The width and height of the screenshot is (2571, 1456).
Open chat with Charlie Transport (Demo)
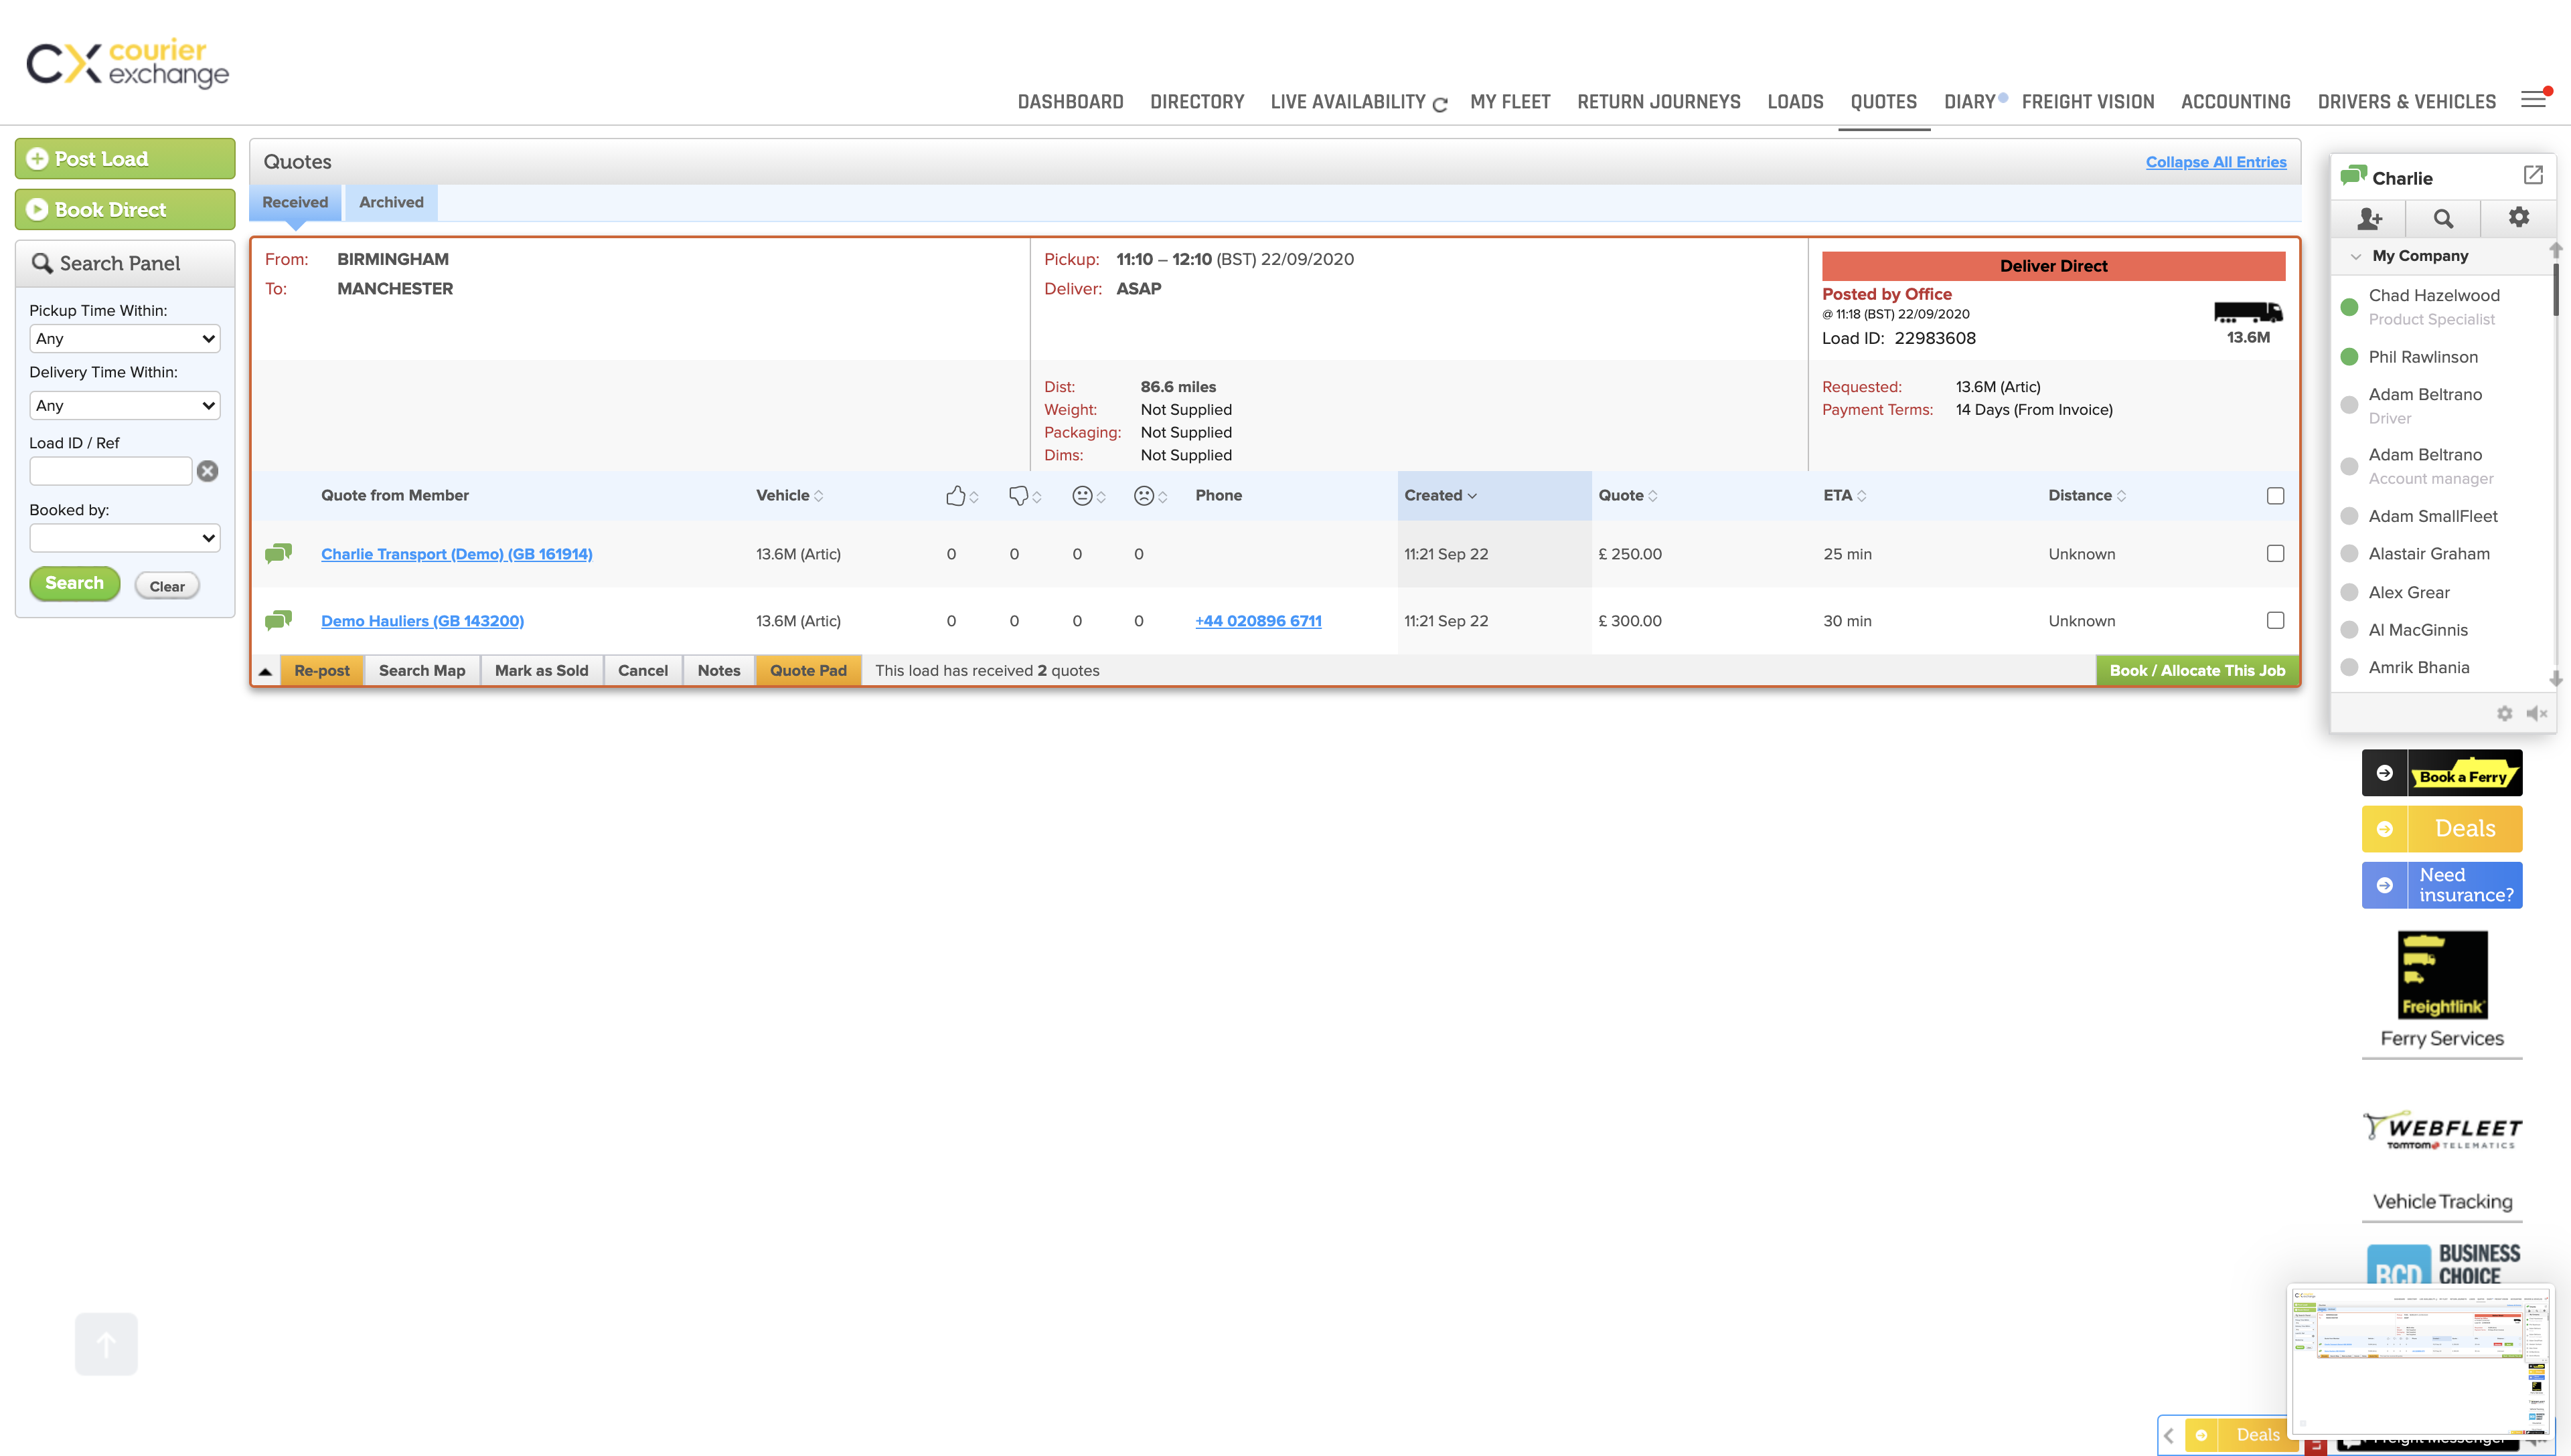(278, 553)
